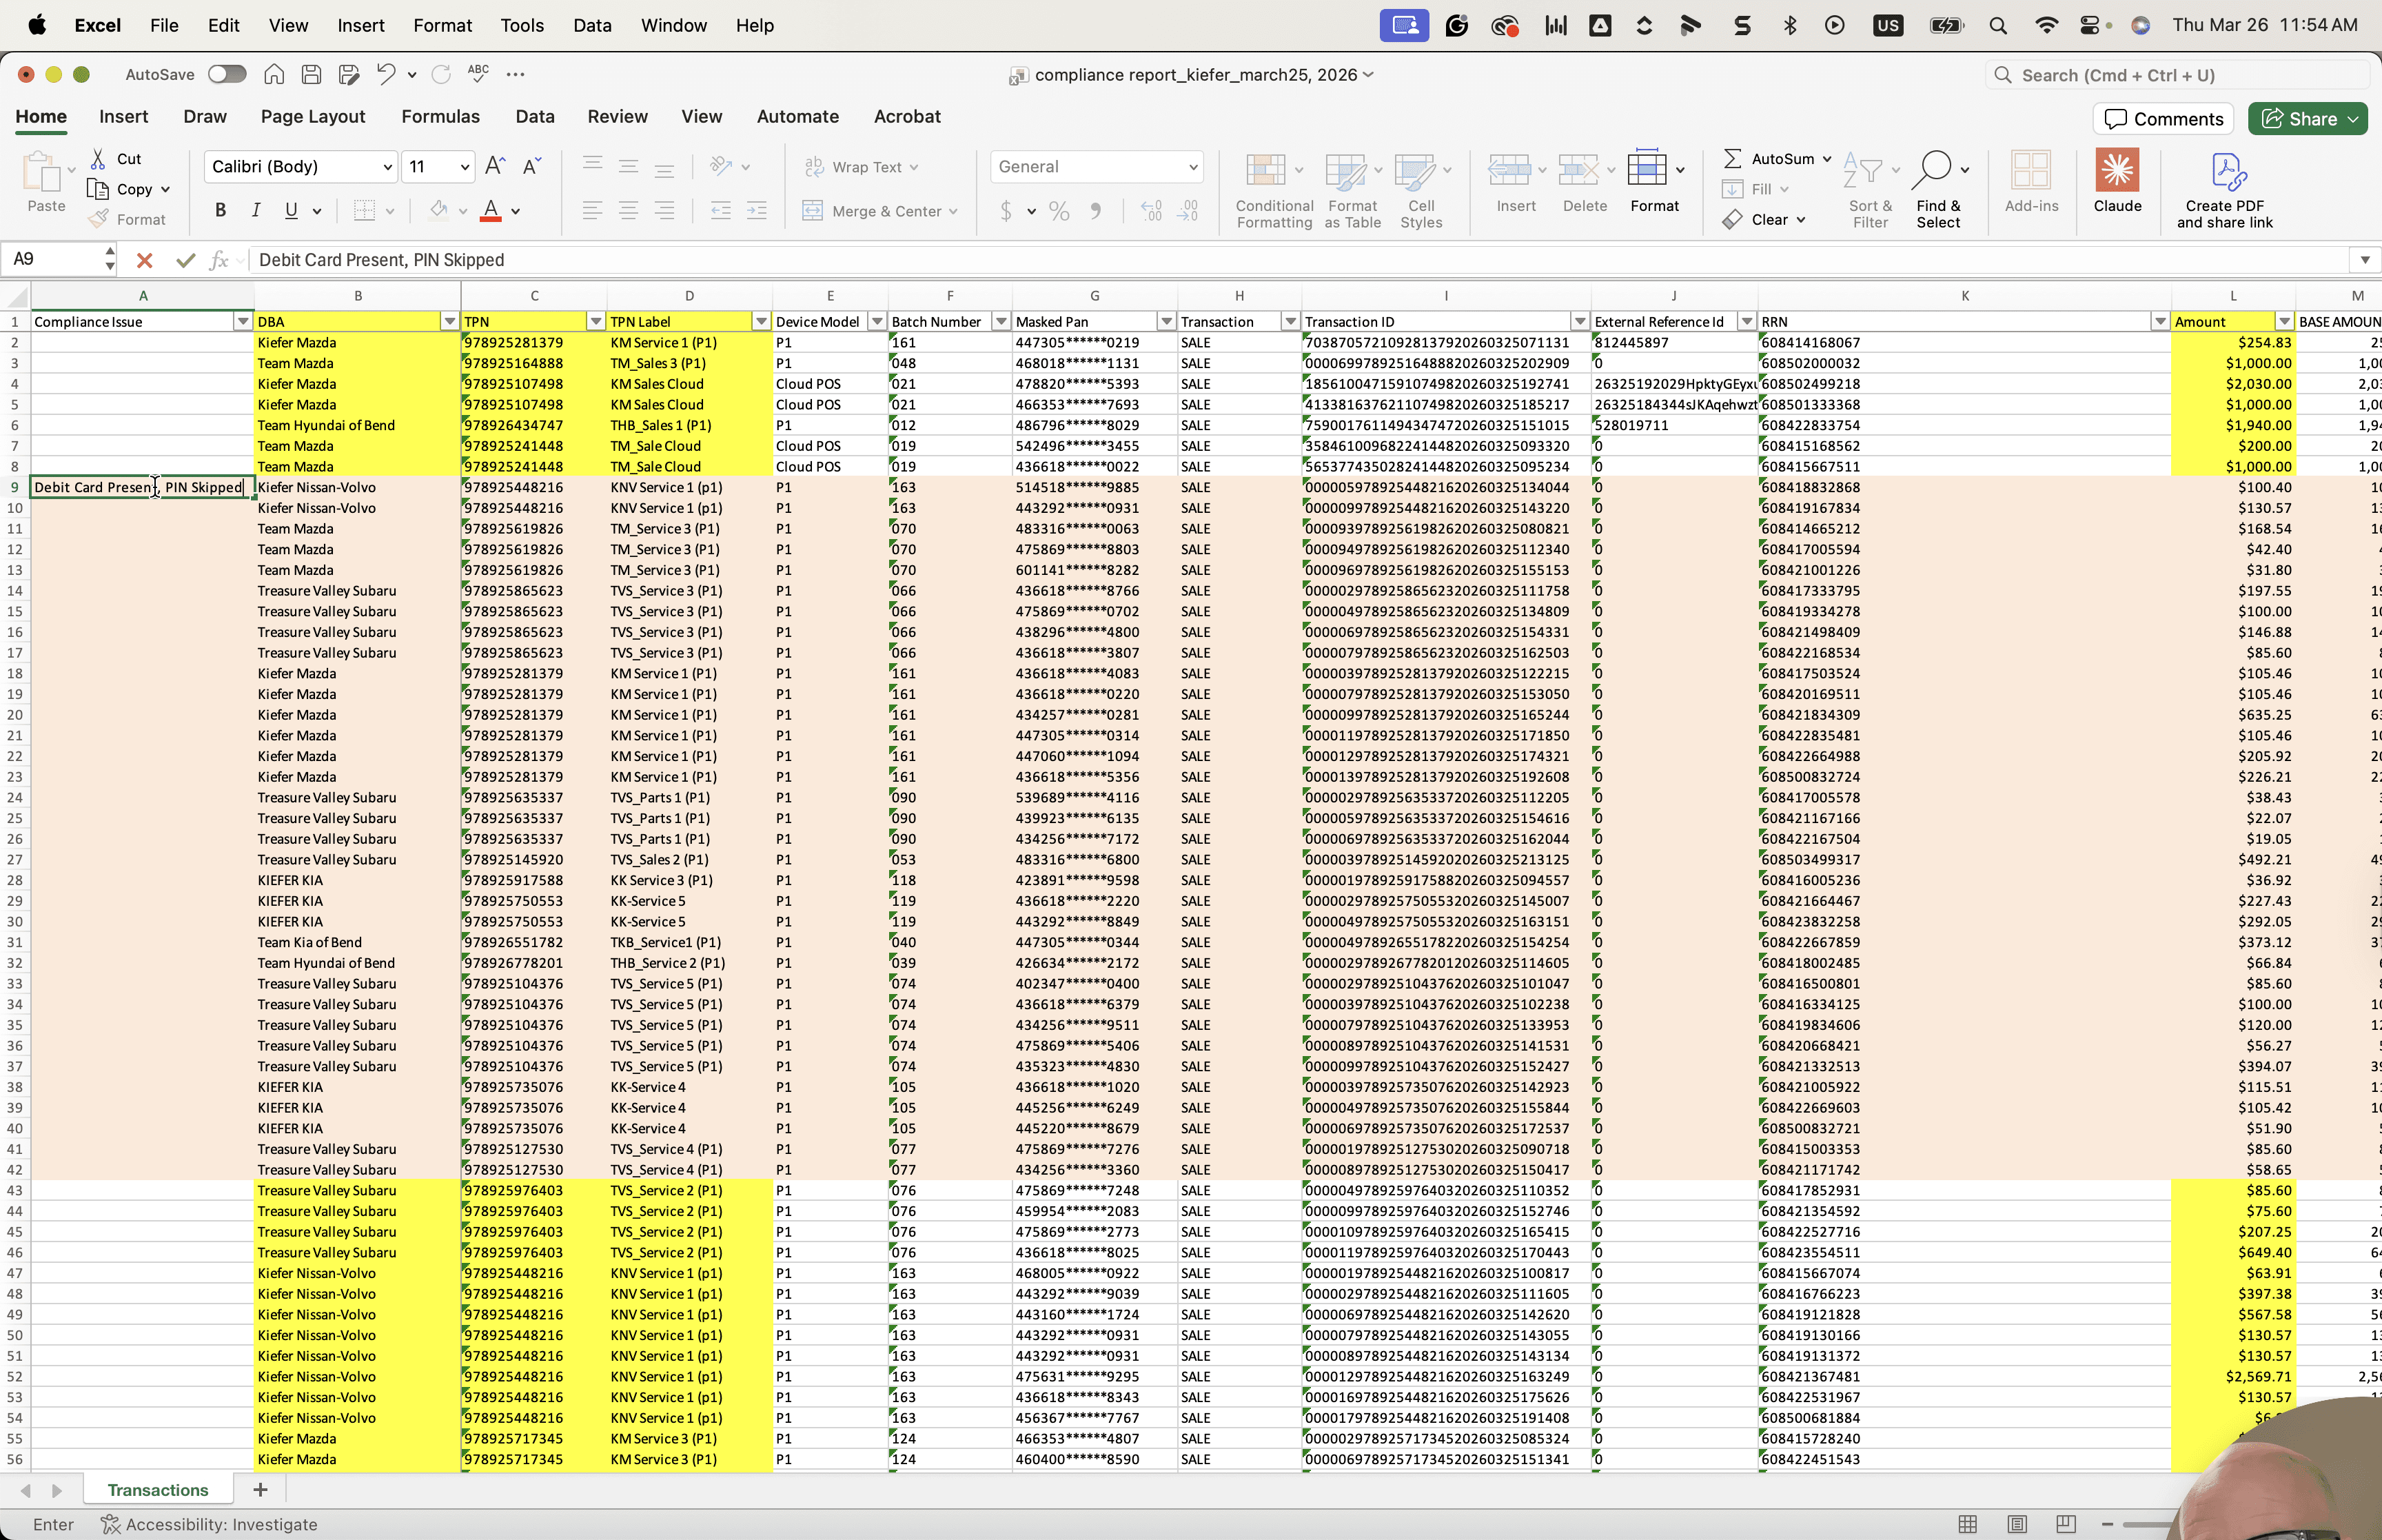Click Wrap Text
Viewport: 2382px width, 1540px height.
pos(862,167)
